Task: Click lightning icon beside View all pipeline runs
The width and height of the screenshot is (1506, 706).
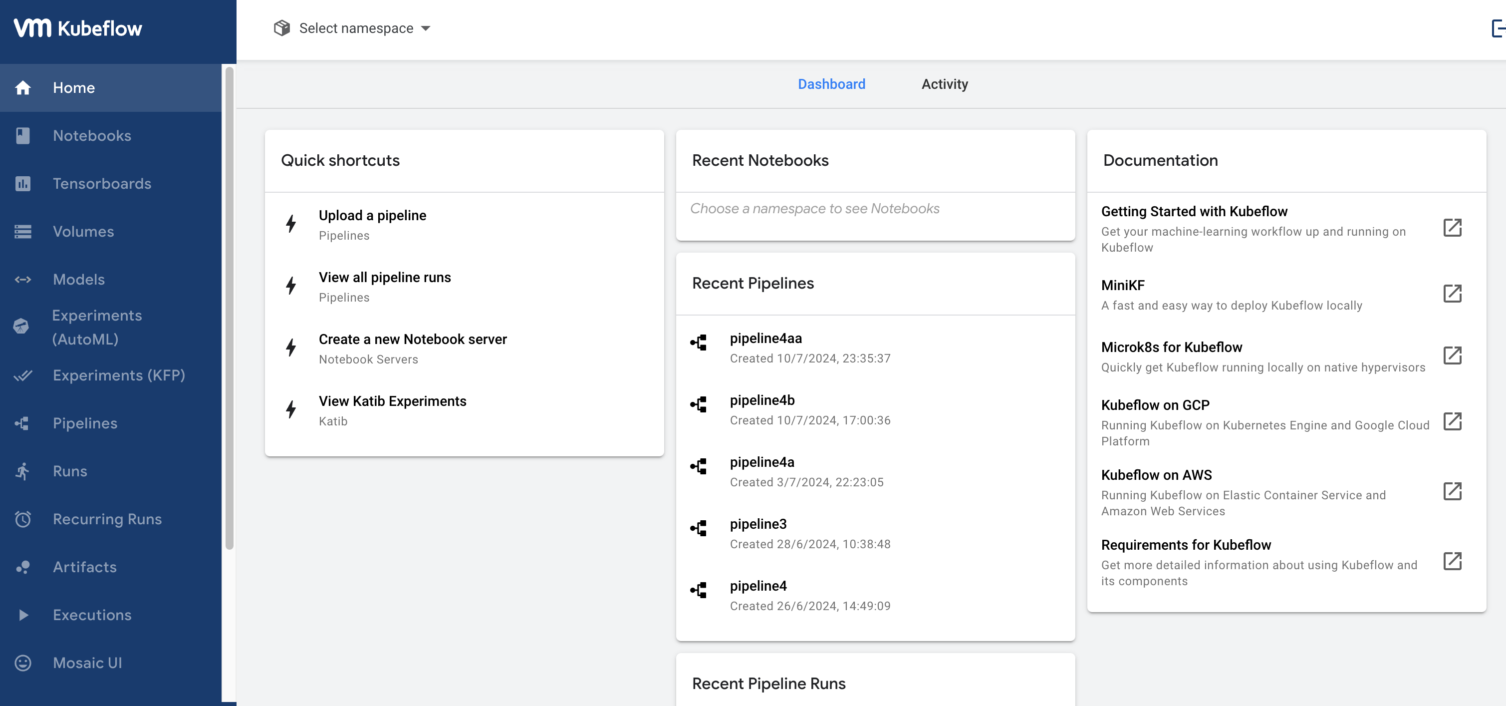Action: (291, 286)
